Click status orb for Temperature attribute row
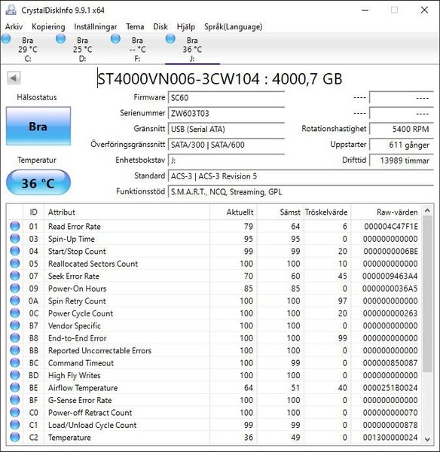The height and width of the screenshot is (452, 440). point(15,437)
